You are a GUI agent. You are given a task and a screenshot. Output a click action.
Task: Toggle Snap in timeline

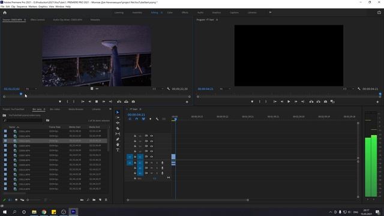pyautogui.click(x=137, y=119)
